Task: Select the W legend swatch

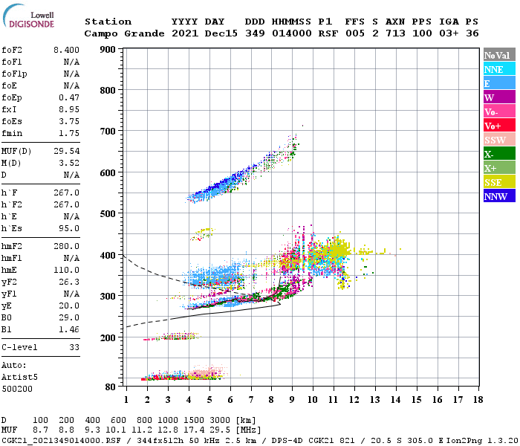Action: coord(499,97)
